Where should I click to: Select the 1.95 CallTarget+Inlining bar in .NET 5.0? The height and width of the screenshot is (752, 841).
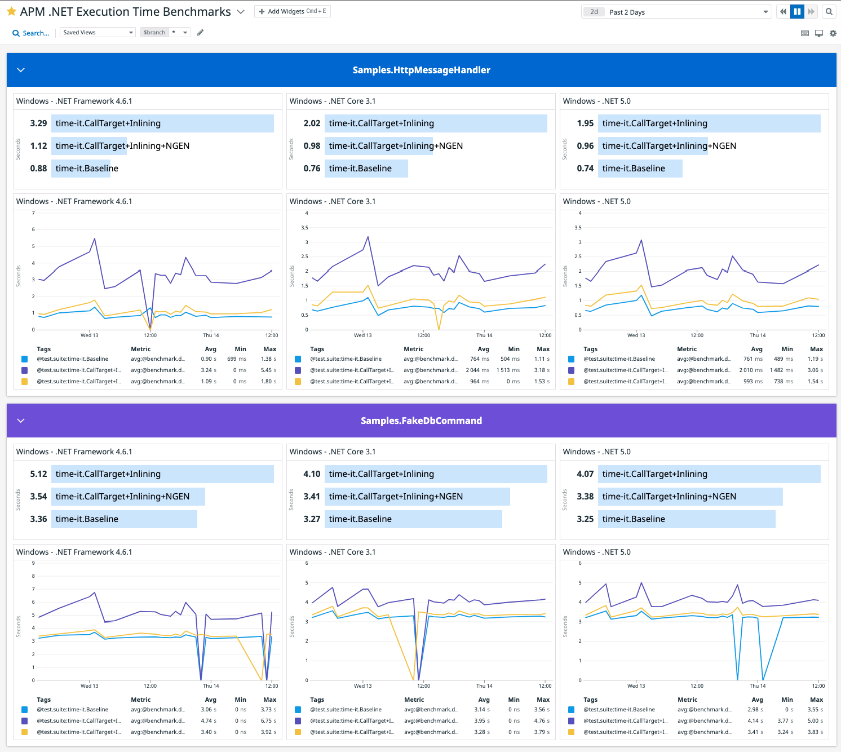[709, 123]
